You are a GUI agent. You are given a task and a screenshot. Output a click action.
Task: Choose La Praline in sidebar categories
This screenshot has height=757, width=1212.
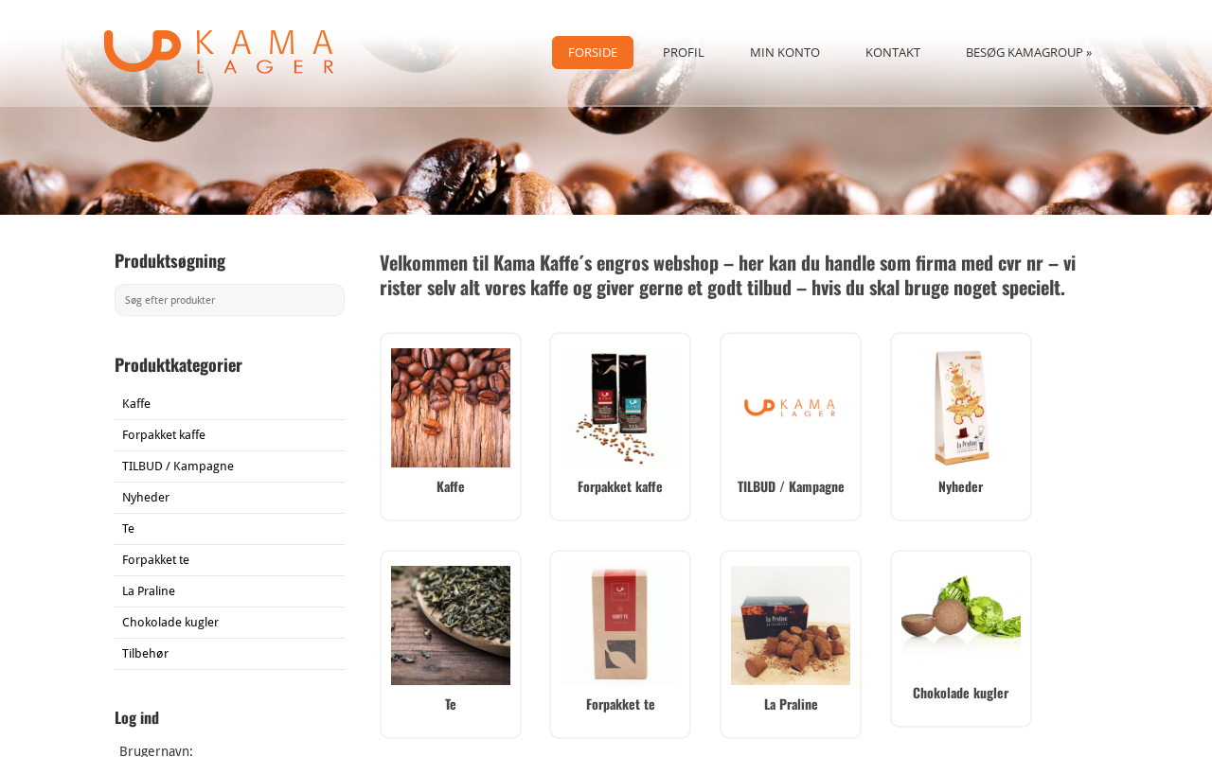149,591
